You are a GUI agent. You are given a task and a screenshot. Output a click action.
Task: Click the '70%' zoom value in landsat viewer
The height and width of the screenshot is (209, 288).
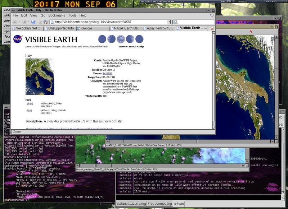pyautogui.click(x=155, y=169)
